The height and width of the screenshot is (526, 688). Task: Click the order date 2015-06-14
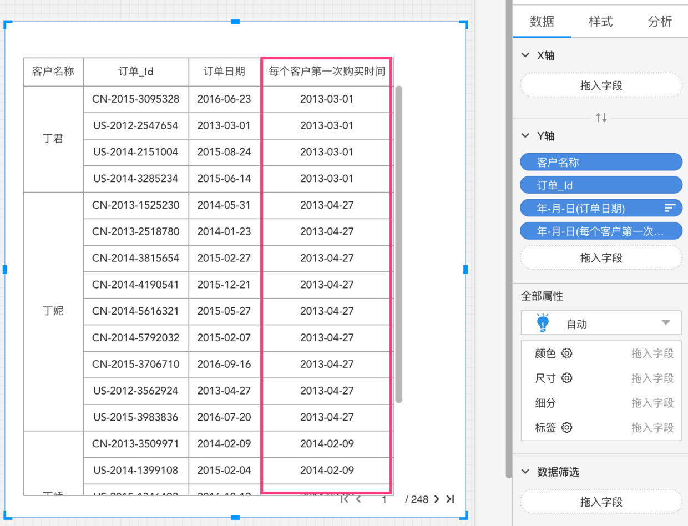click(224, 179)
